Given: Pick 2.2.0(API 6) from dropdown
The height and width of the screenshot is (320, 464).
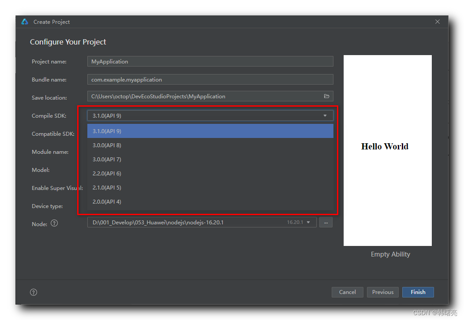Looking at the screenshot, I should pos(210,173).
